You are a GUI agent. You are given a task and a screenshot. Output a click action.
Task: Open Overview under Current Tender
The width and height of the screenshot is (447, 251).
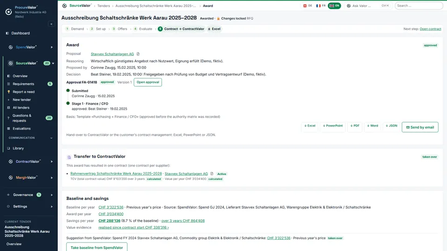[x=14, y=244]
